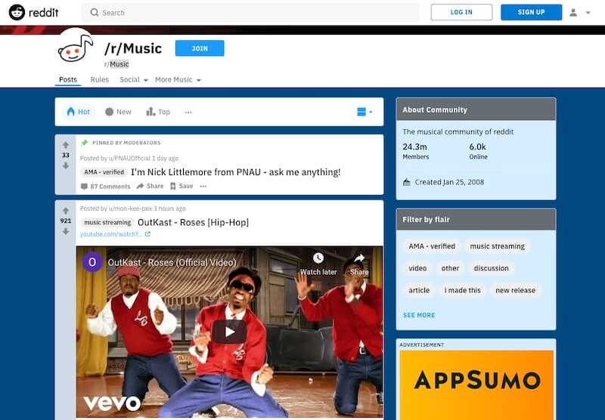This screenshot has height=420, width=605.
Task: Expand the user account dropdown arrow
Action: [x=588, y=13]
